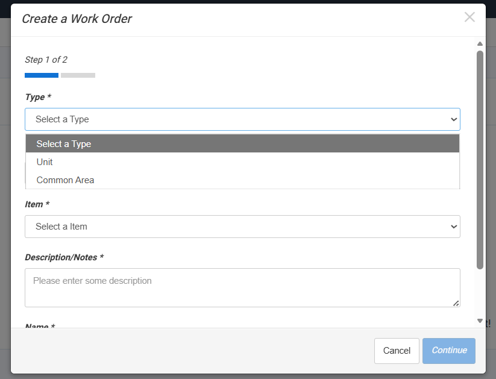Click the blue step one progress bar

42,75
